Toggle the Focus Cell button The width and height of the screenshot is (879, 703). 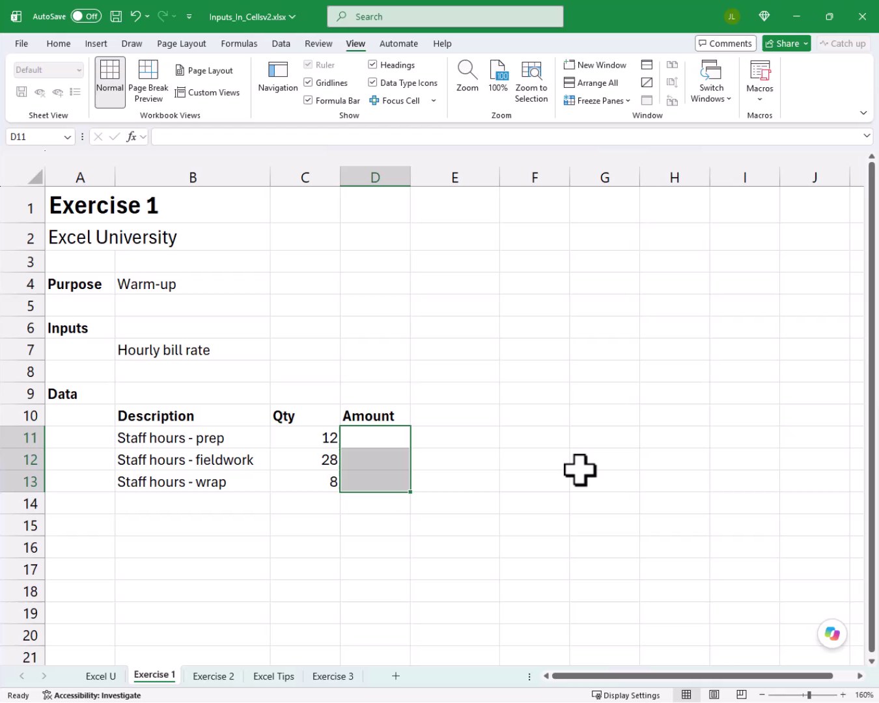point(395,101)
